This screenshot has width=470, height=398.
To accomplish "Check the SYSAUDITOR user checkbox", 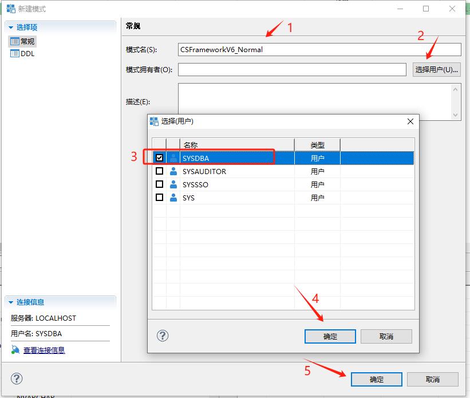I will coord(159,171).
